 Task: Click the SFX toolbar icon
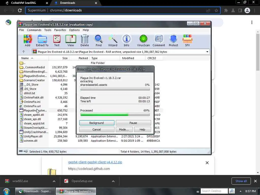click(187, 41)
